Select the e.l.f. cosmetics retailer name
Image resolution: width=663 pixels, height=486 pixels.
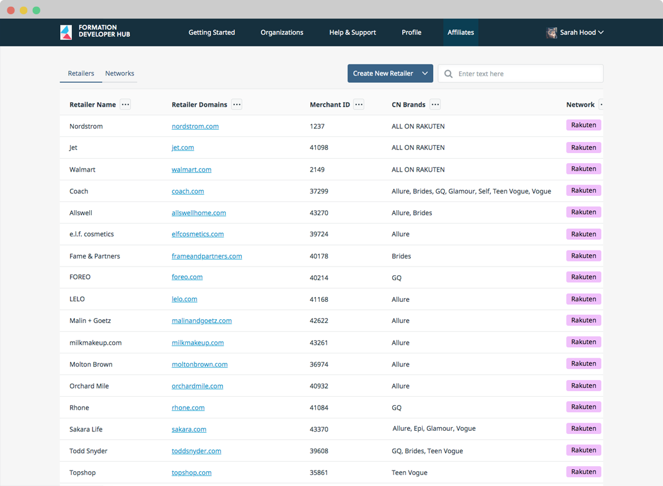tap(91, 234)
